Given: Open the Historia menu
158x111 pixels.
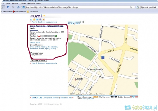Looking at the screenshot, I should click(15, 4).
